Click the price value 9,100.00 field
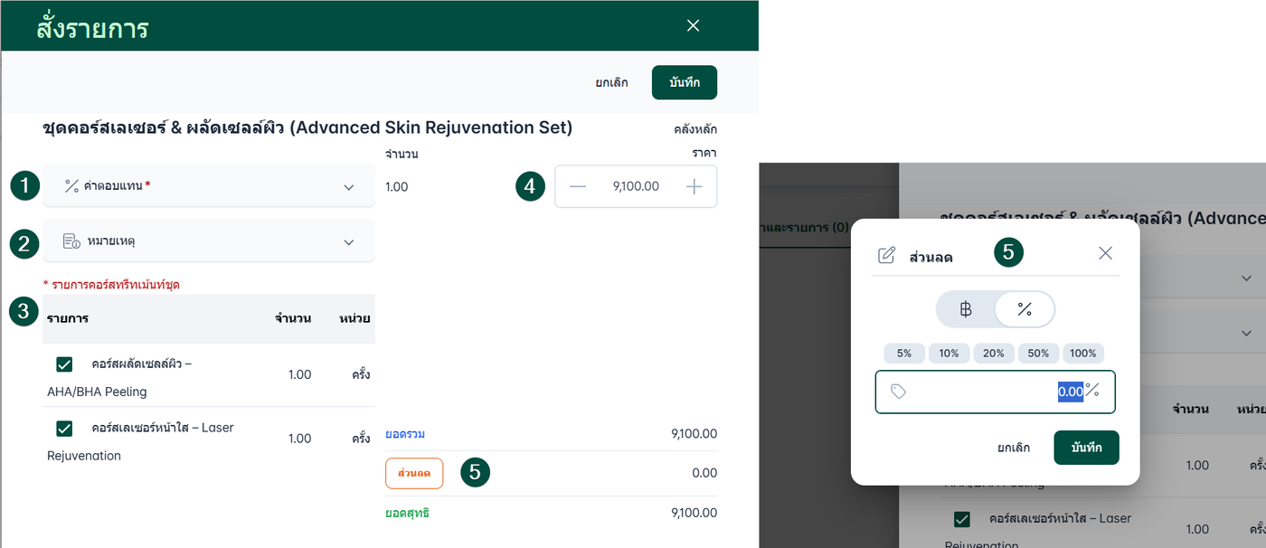 click(636, 186)
